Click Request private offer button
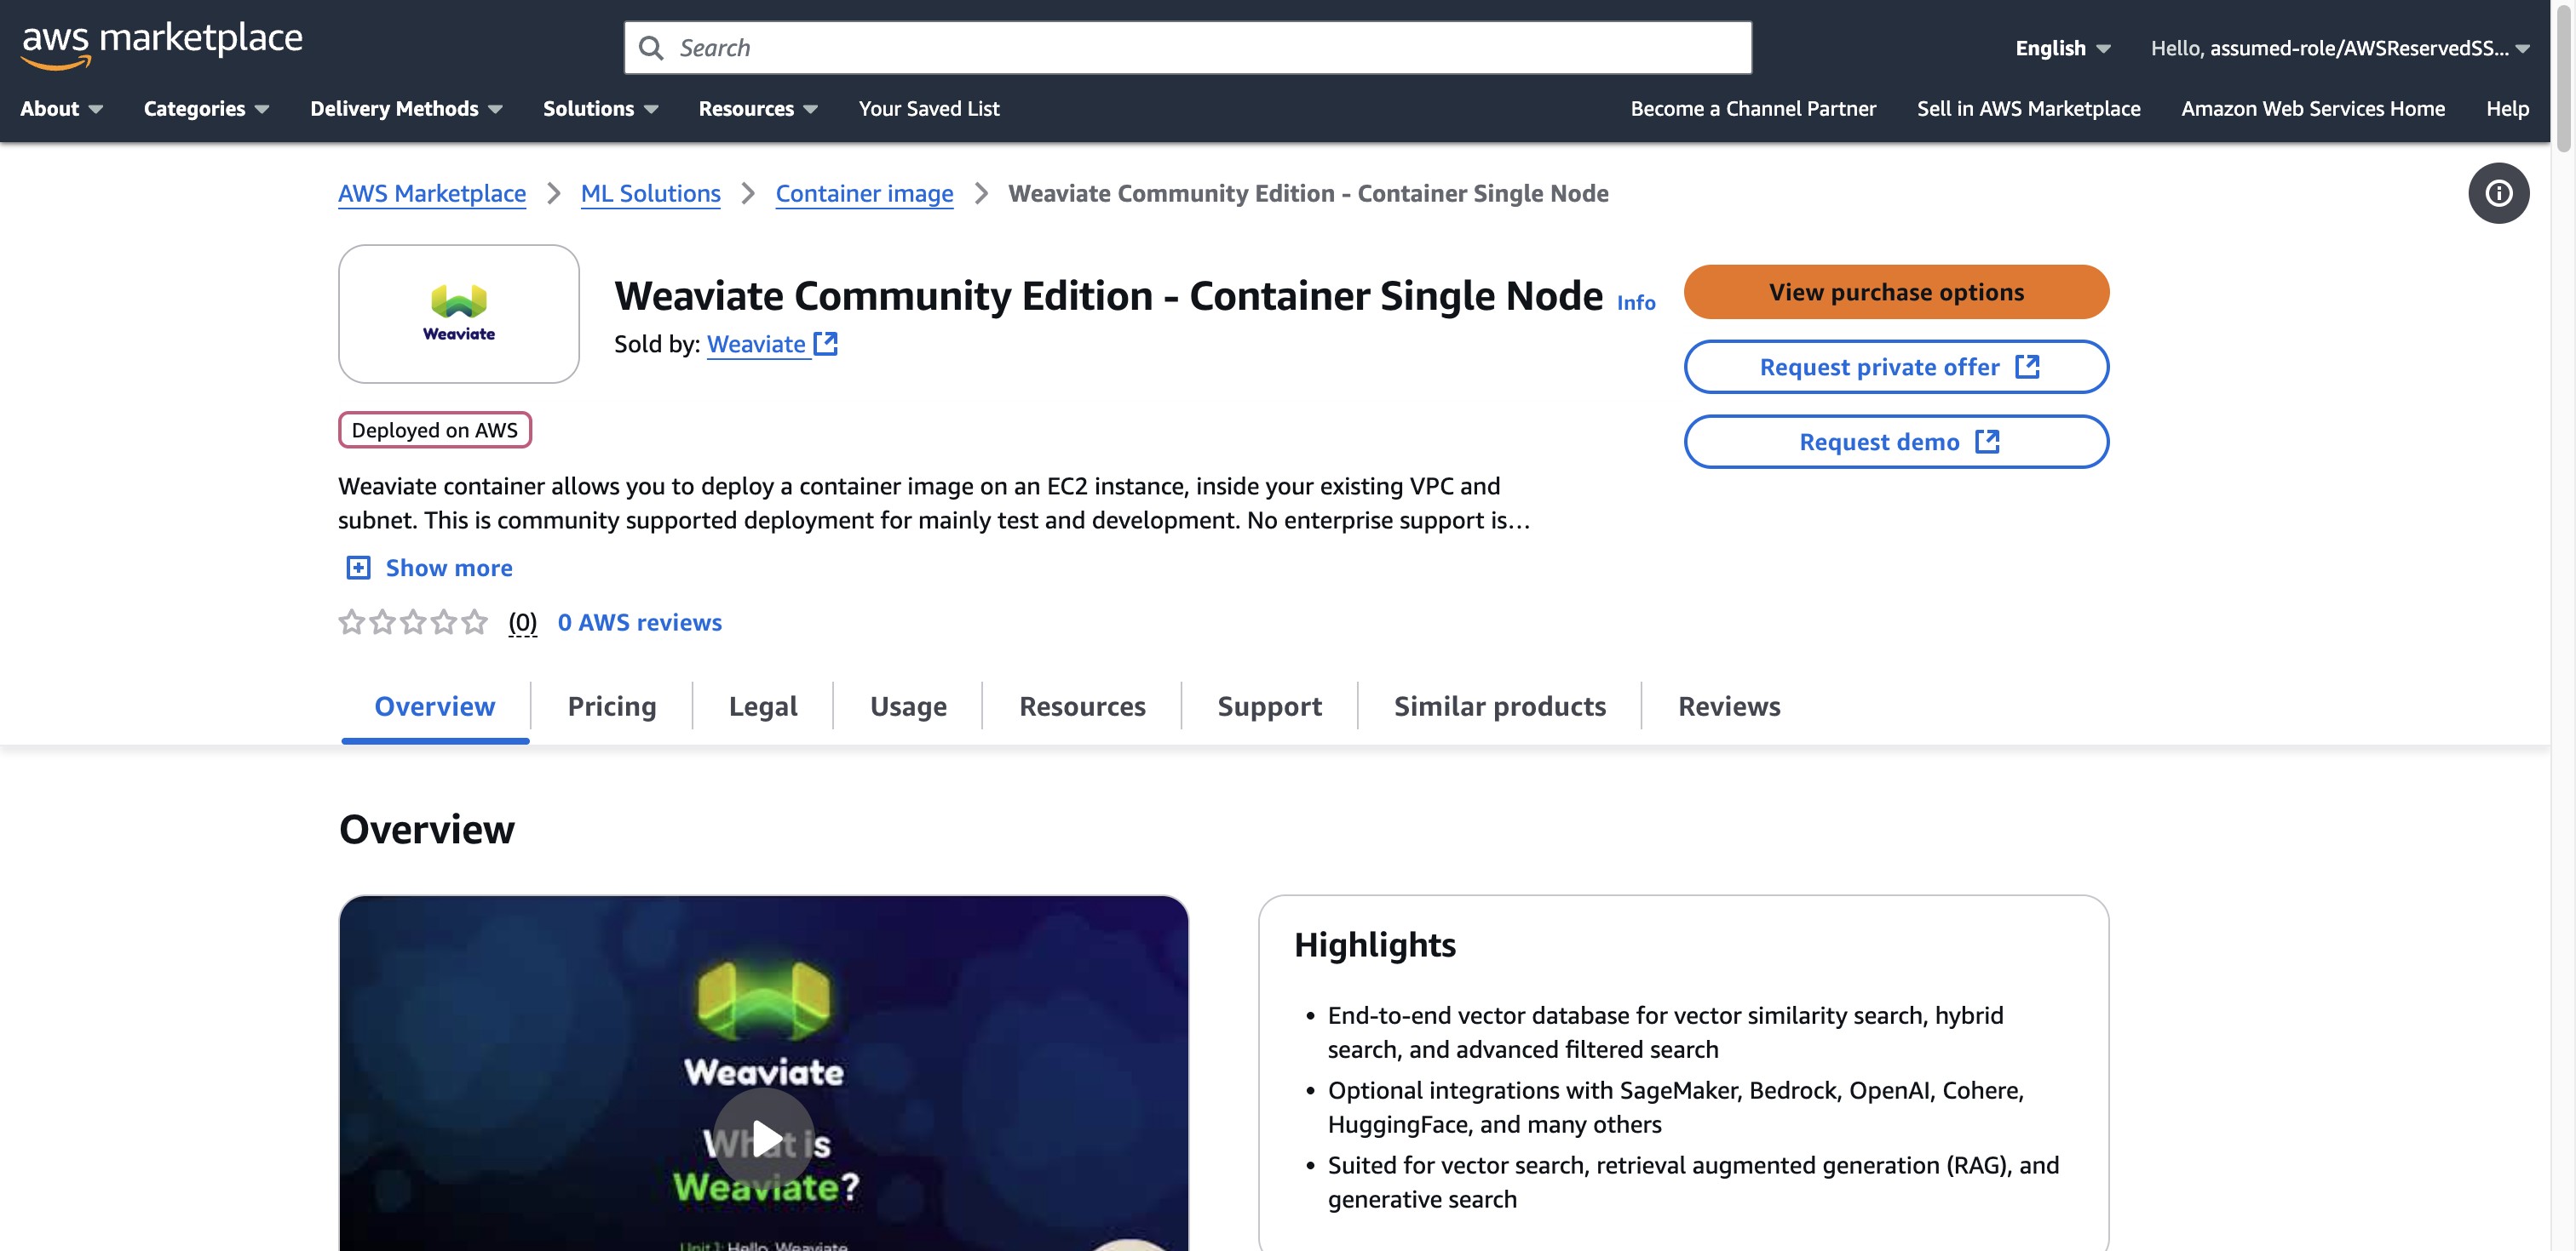Image resolution: width=2576 pixels, height=1251 pixels. (1896, 367)
